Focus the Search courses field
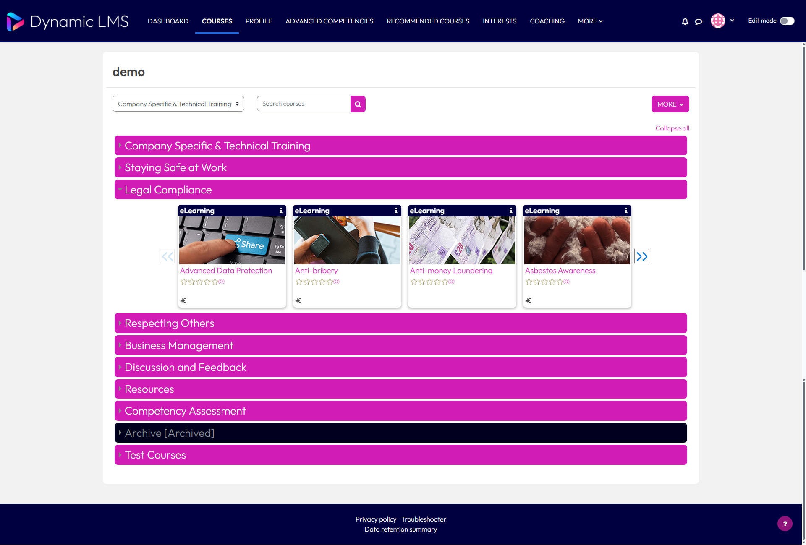This screenshot has height=545, width=806. pos(304,104)
